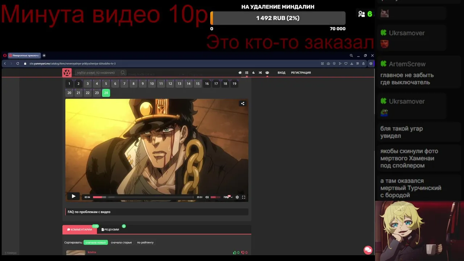This screenshot has width=464, height=261.
Task: Click the Opera menu logo
Action: (5, 55)
